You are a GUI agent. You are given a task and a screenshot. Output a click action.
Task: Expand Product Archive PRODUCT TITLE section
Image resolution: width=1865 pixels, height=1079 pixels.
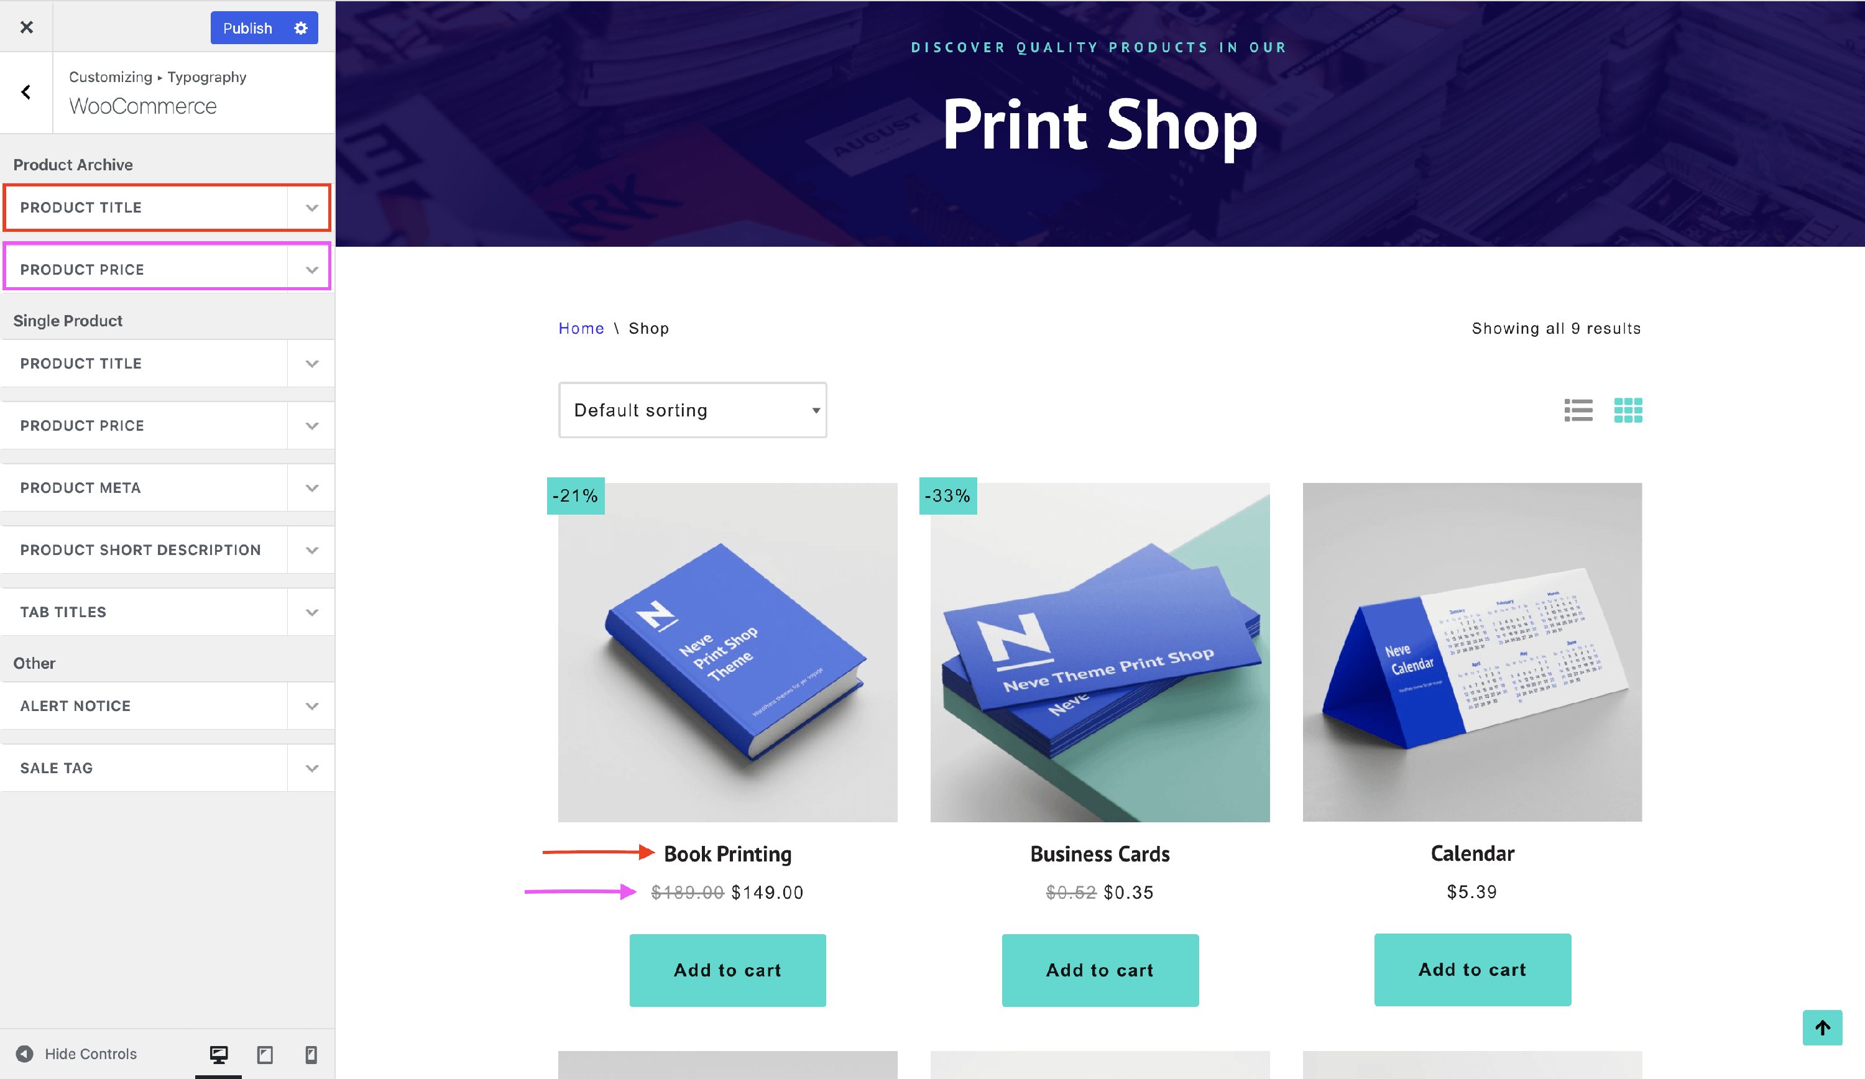(167, 207)
